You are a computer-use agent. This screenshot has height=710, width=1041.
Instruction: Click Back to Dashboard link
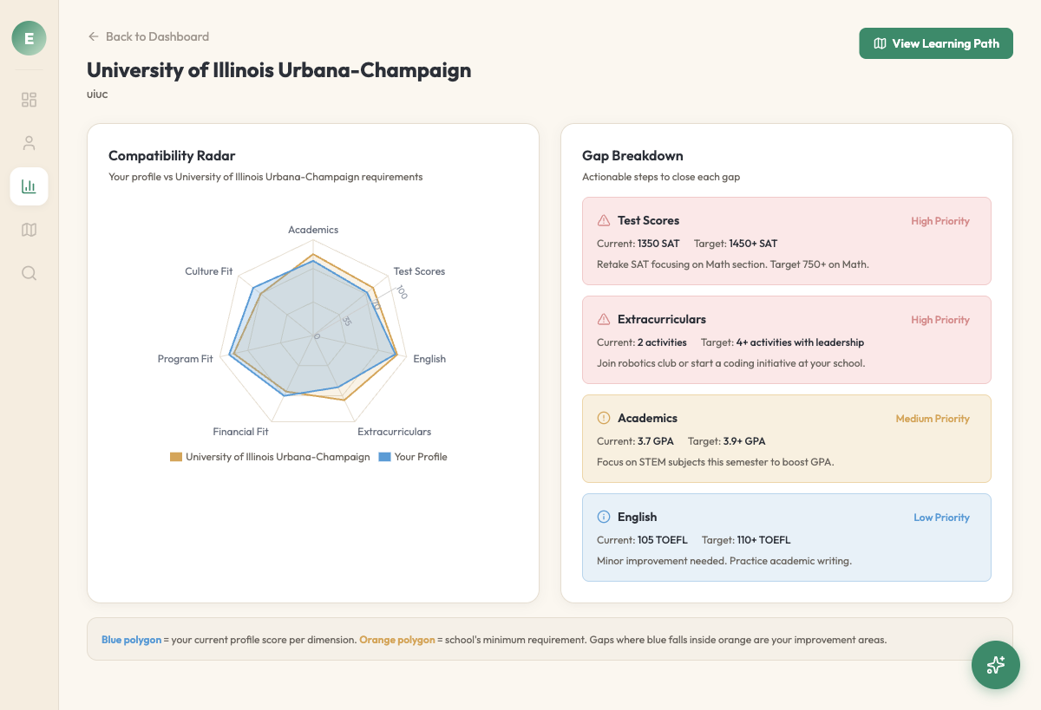(x=148, y=36)
